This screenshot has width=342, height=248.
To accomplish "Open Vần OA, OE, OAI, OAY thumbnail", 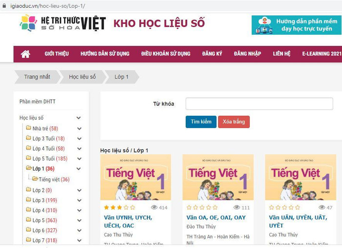I will coord(218,177).
